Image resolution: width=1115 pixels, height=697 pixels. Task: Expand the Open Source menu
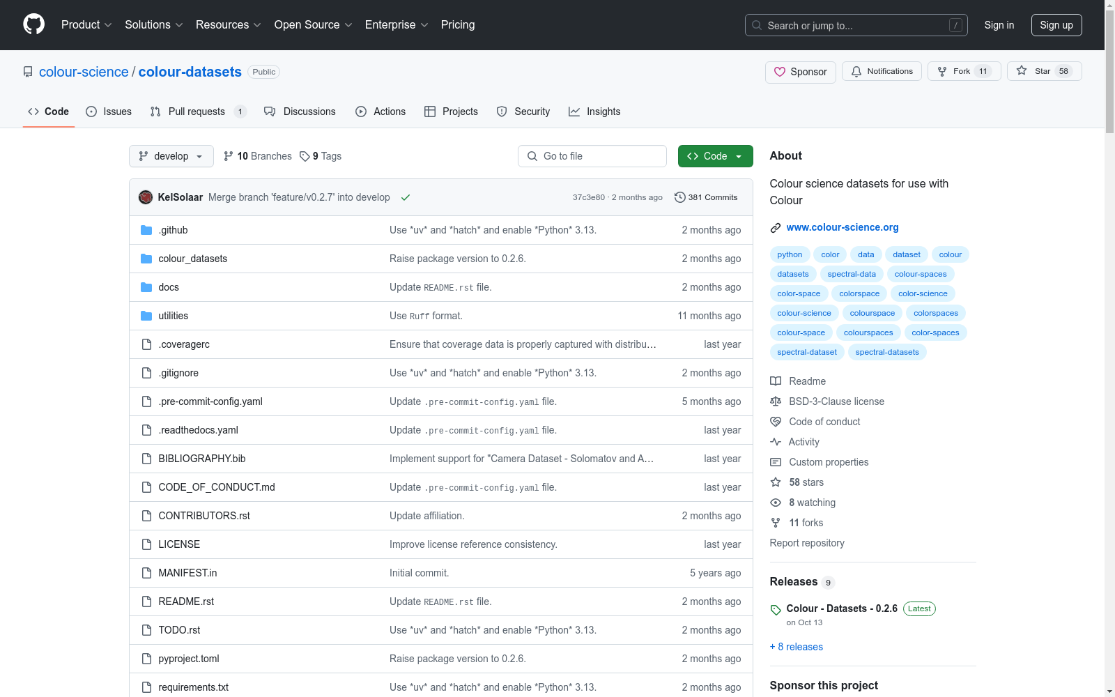point(313,24)
